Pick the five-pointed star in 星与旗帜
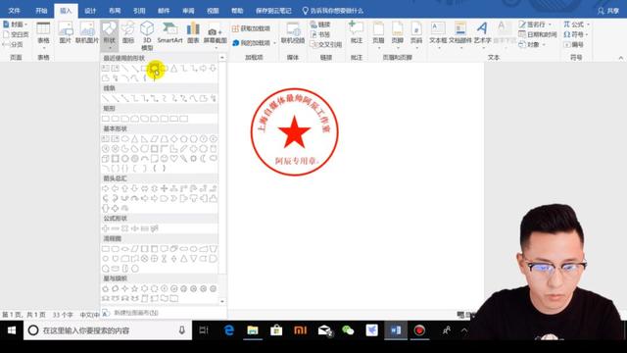Screen dimensions: 627x353 click(135, 288)
